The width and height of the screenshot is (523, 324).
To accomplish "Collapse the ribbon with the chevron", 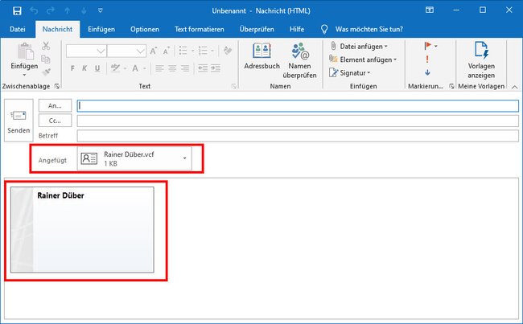I will (515, 87).
